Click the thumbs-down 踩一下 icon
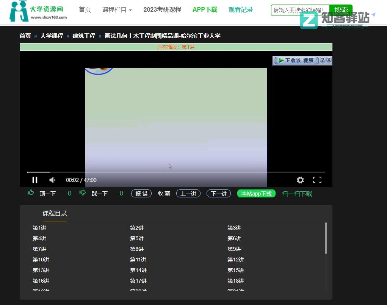This screenshot has height=305, width=387. tap(82, 193)
